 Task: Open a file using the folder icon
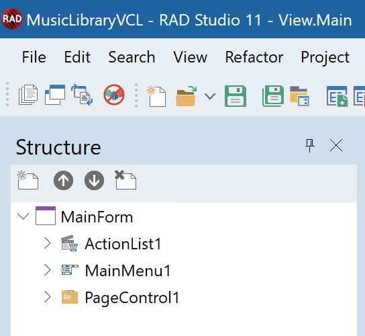click(187, 96)
